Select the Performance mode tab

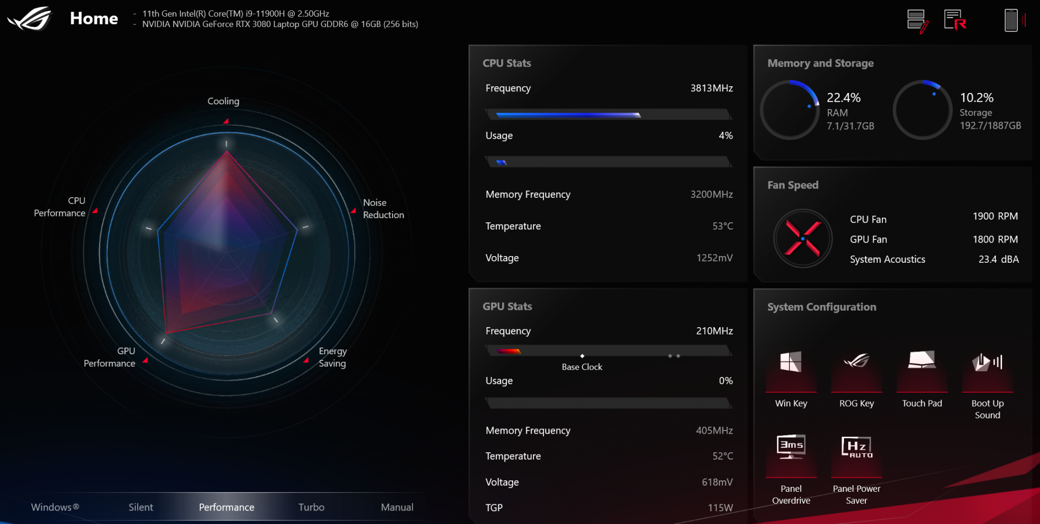226,507
